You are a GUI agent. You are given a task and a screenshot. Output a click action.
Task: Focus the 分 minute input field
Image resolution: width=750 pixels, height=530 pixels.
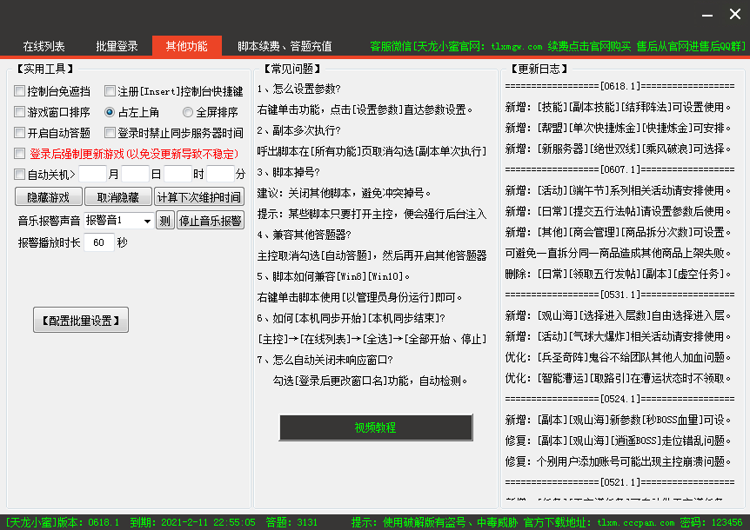pos(220,174)
